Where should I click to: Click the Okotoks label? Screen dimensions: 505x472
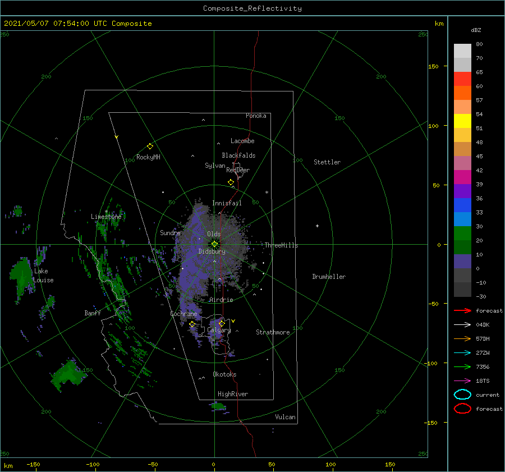224,374
